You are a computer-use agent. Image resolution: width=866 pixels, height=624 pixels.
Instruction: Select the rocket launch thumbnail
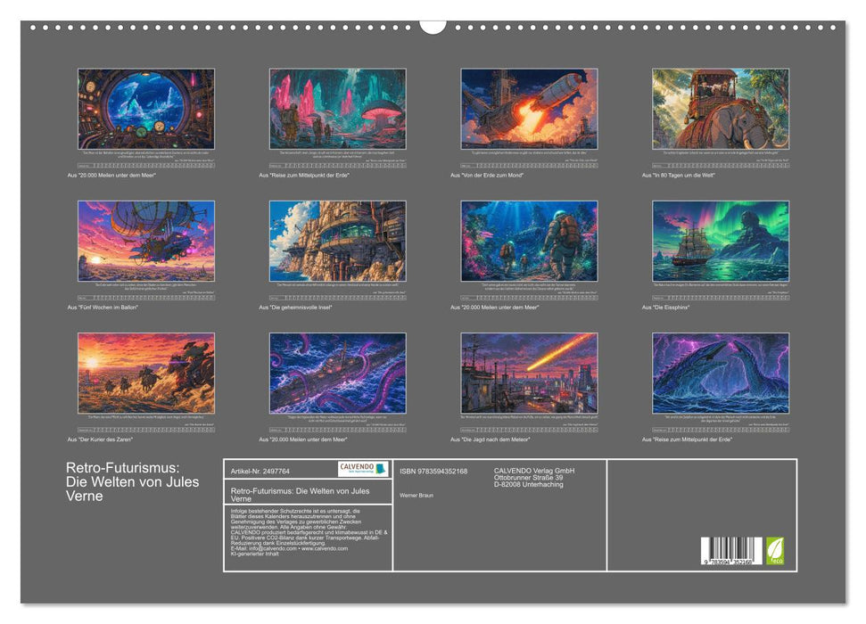pos(529,109)
